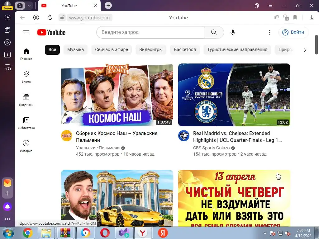Reload the page with refresh icon
Viewport: 319px width, 239px height.
tap(50, 17)
